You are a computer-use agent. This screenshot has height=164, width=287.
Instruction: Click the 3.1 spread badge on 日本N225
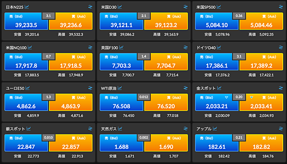(49, 16)
